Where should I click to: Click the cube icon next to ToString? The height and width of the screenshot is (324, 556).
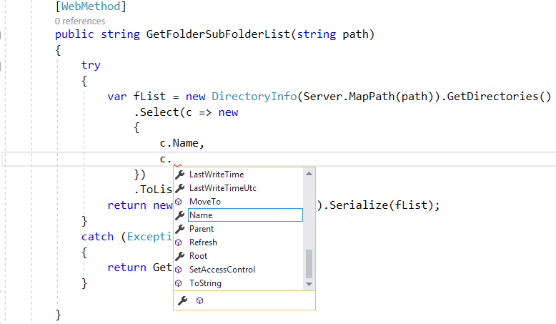click(180, 283)
